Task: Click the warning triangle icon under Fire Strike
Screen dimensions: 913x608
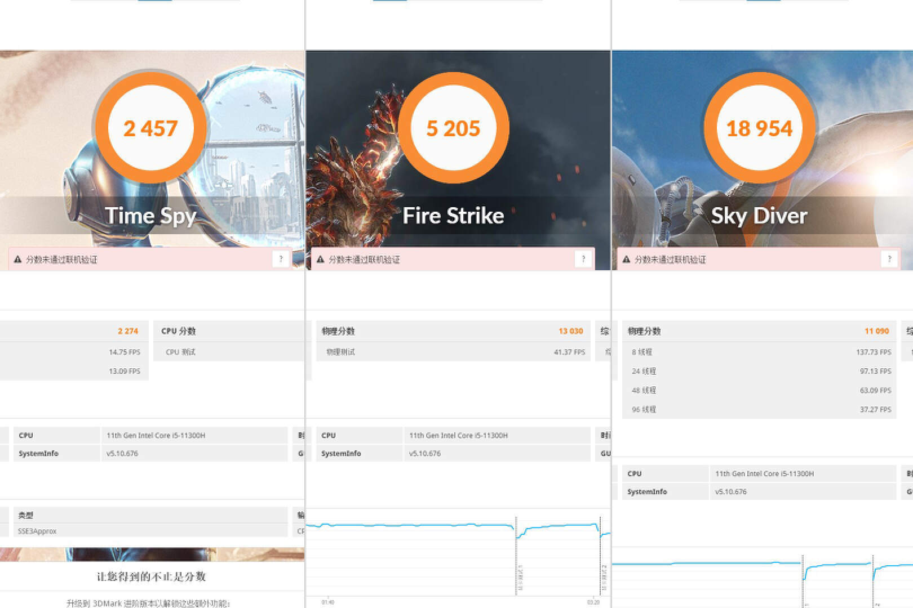Action: (x=321, y=260)
